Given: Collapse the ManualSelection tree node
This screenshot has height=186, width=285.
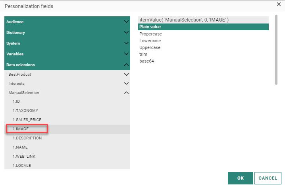Looking at the screenshot, I should (126, 93).
